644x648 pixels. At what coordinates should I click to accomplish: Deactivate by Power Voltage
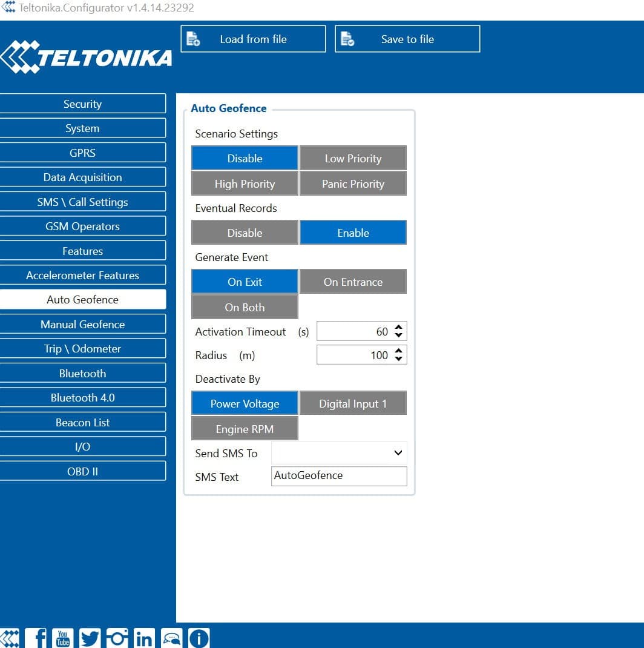pyautogui.click(x=245, y=403)
